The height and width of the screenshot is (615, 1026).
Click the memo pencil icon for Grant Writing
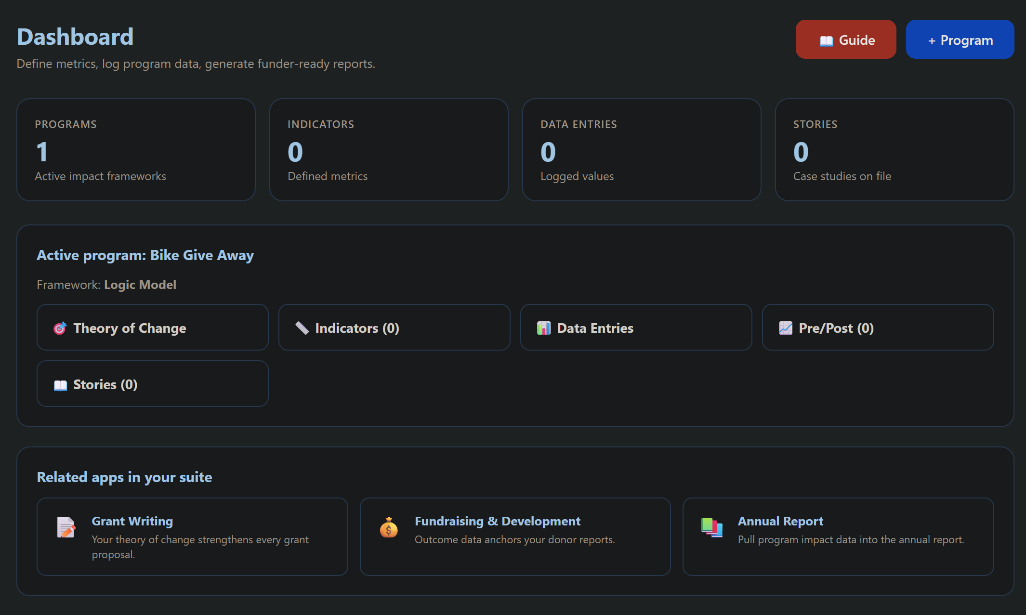click(x=66, y=527)
